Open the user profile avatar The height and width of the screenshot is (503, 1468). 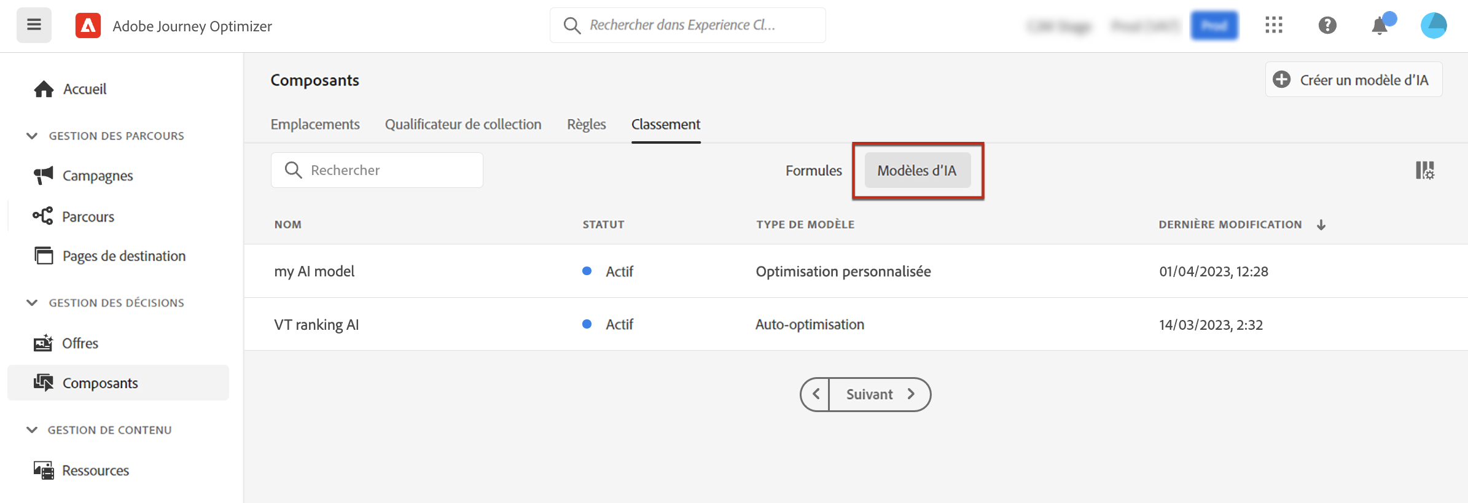click(1433, 25)
